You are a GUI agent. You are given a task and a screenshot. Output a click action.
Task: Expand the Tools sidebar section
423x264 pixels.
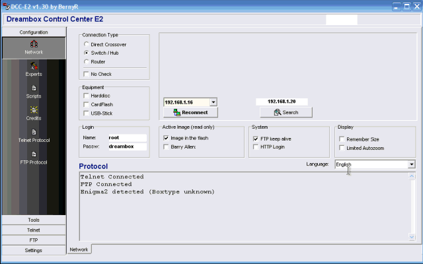[x=33, y=220]
